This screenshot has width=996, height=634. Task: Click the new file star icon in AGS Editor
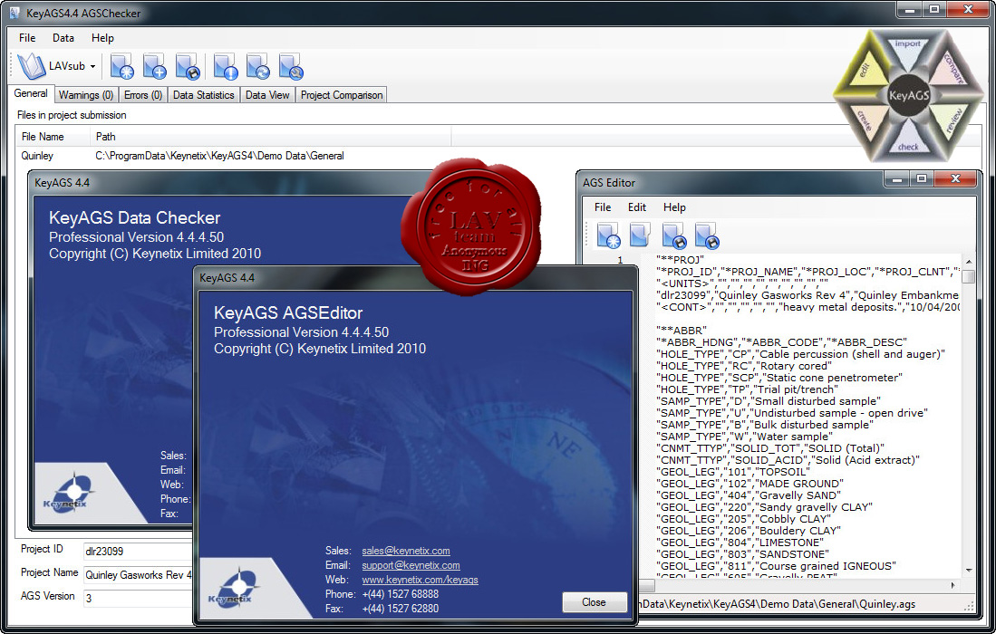point(608,235)
